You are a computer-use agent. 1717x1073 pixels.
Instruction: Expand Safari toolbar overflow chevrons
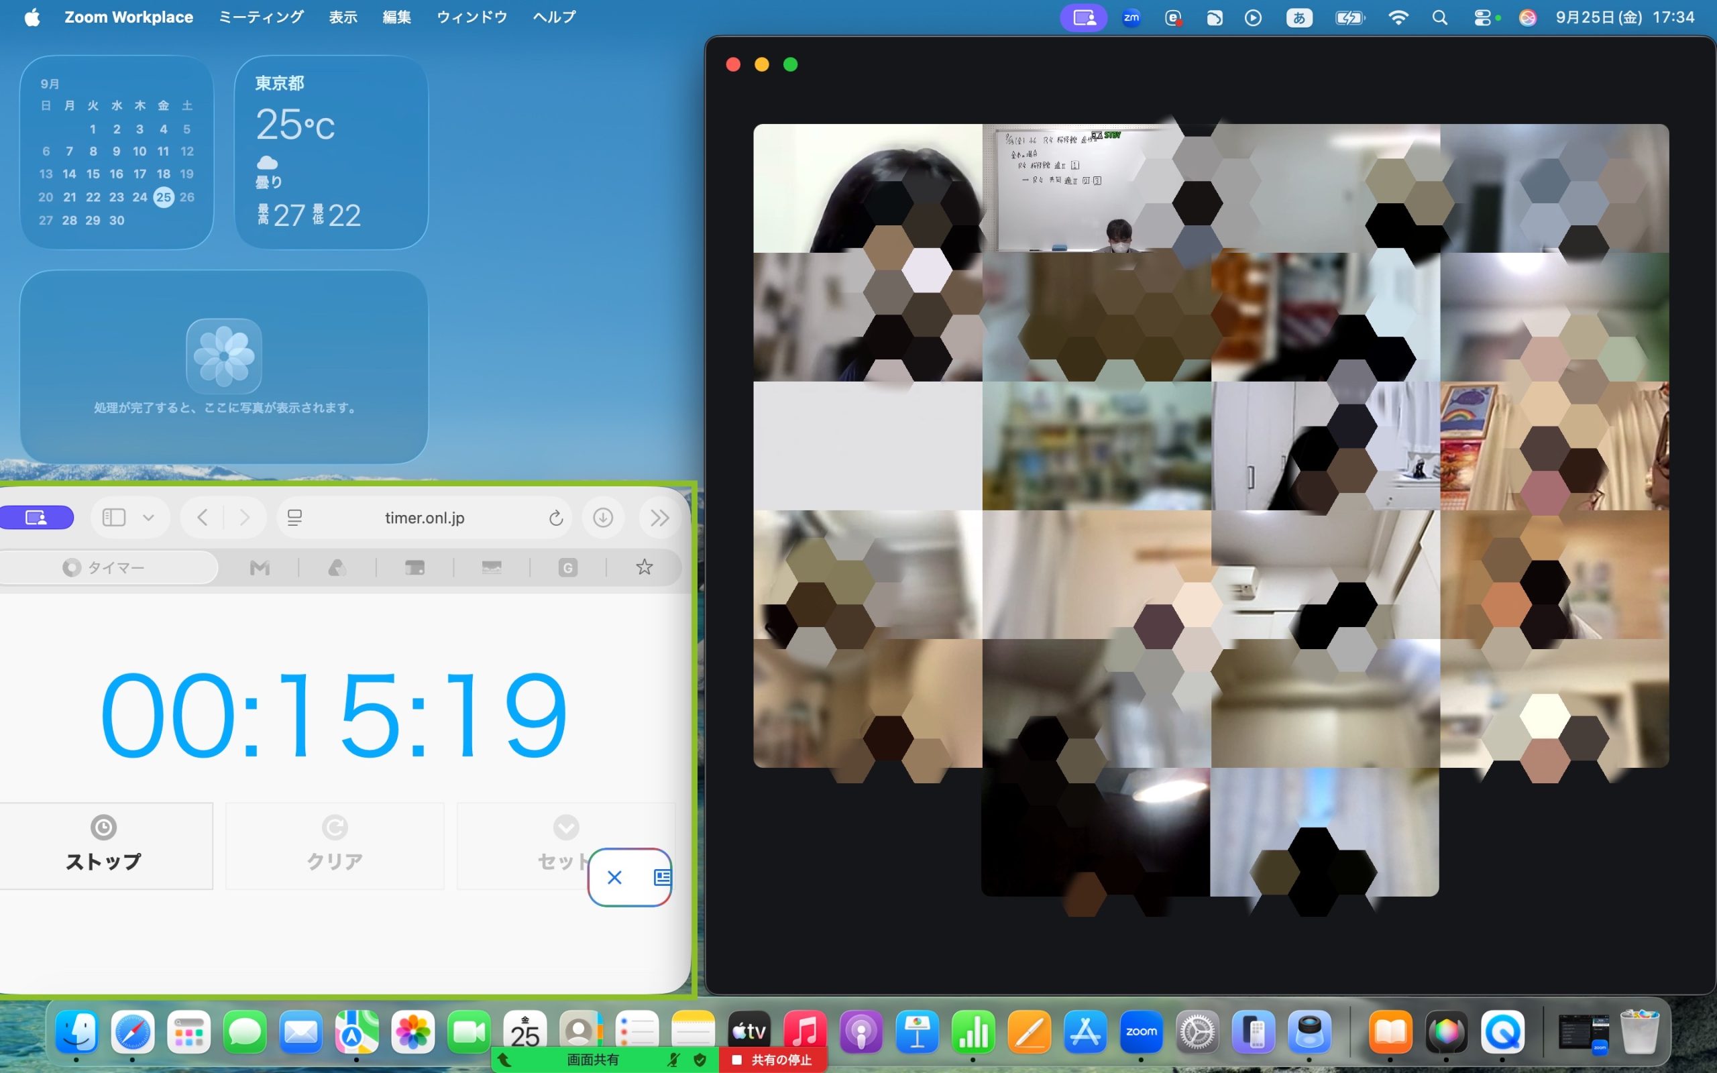[659, 518]
